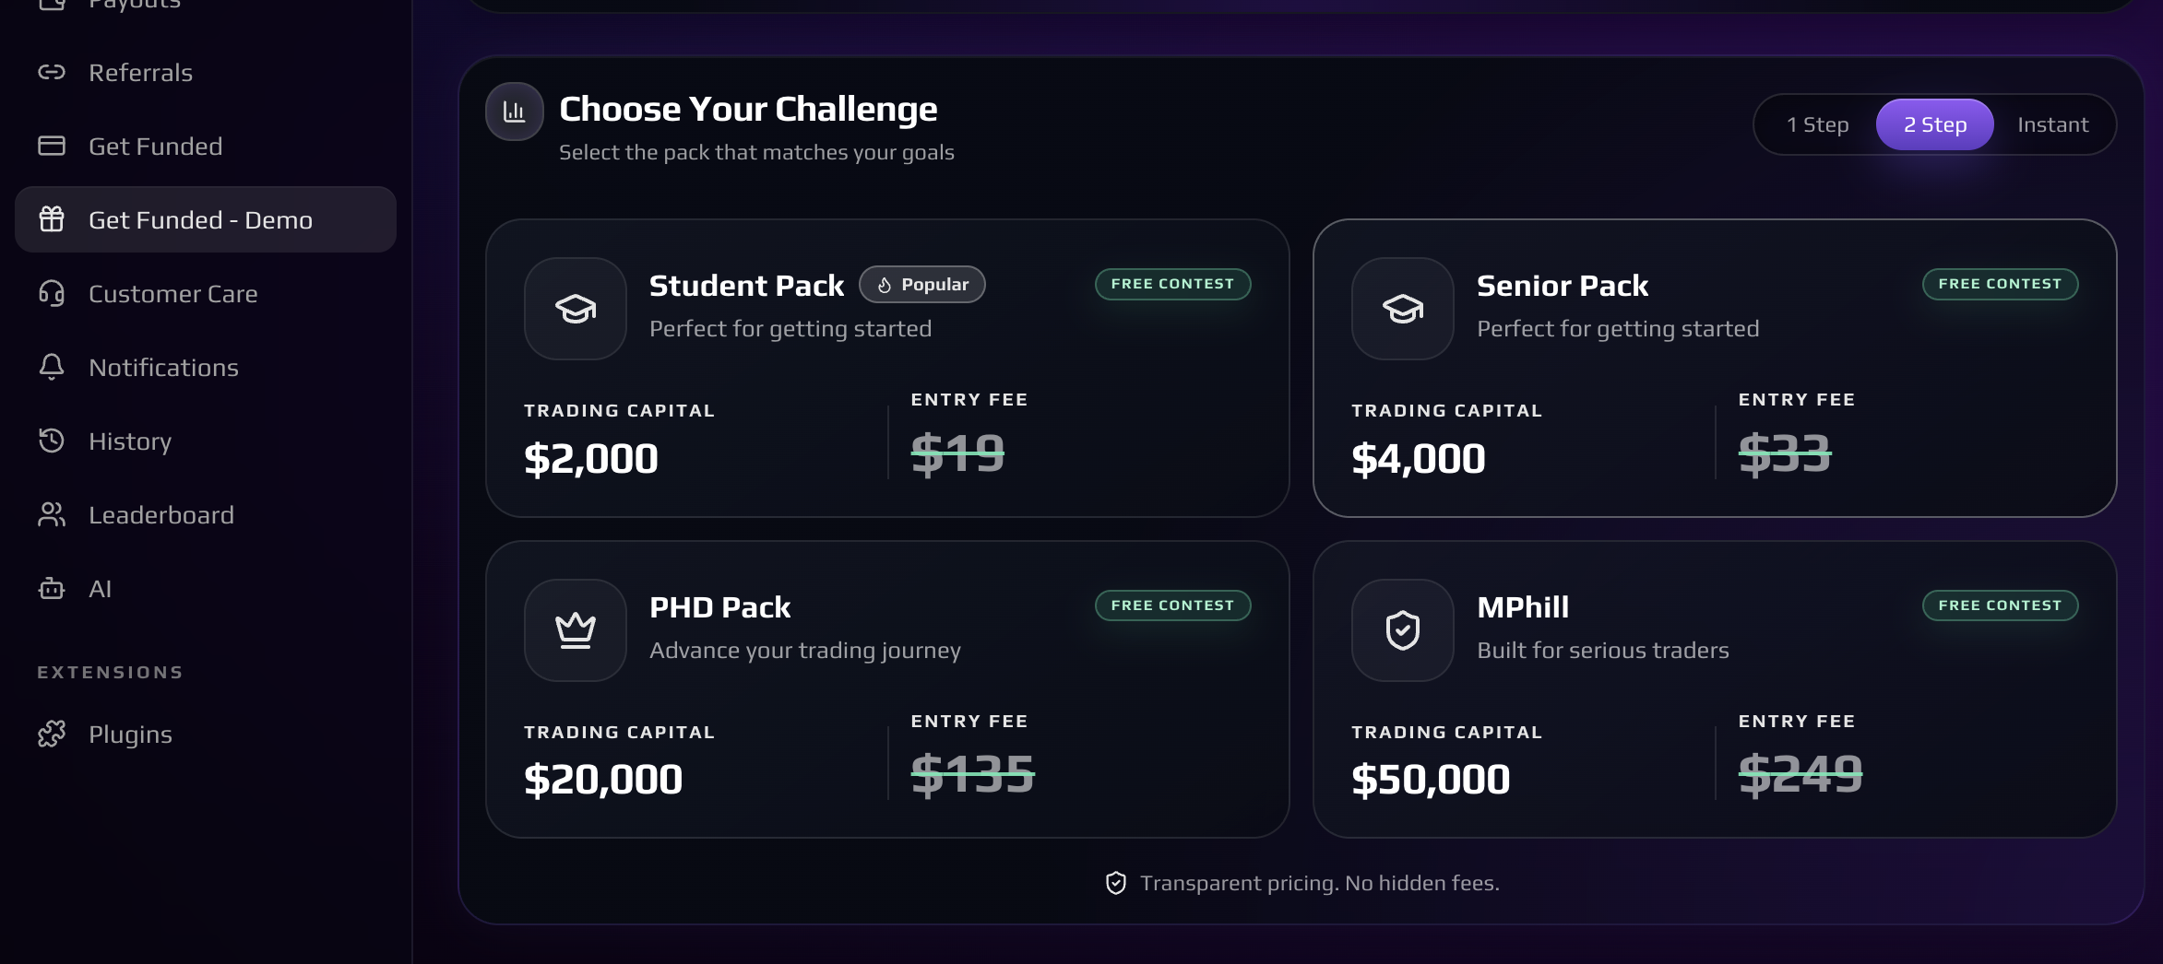
Task: Click the gift icon beside Get Funded - Demo
Action: [52, 219]
